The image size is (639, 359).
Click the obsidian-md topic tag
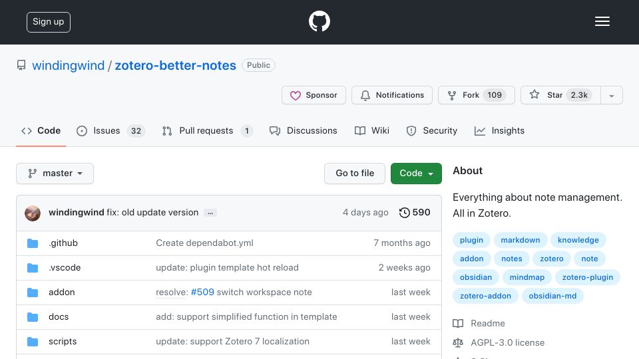click(552, 297)
